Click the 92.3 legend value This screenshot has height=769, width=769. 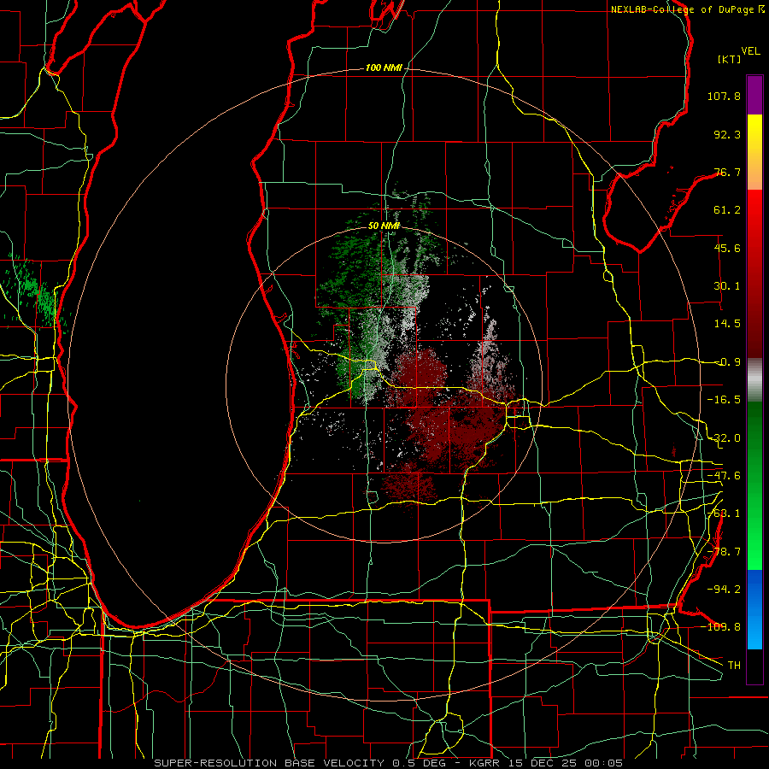point(727,134)
